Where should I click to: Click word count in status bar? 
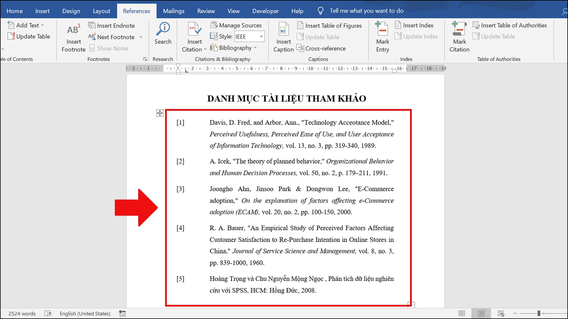pyautogui.click(x=22, y=314)
